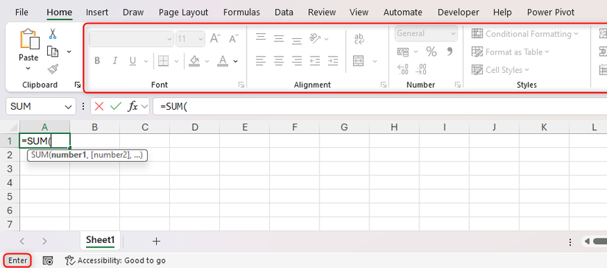Switch to the Formulas tab

[241, 13]
